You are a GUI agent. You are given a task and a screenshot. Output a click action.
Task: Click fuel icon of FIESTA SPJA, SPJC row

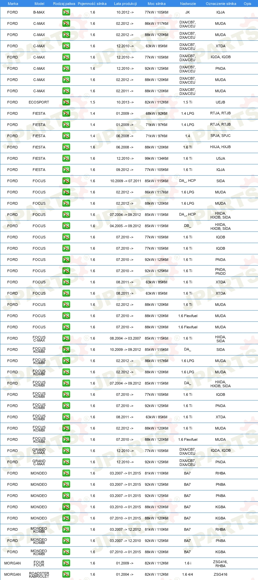pyautogui.click(x=66, y=136)
